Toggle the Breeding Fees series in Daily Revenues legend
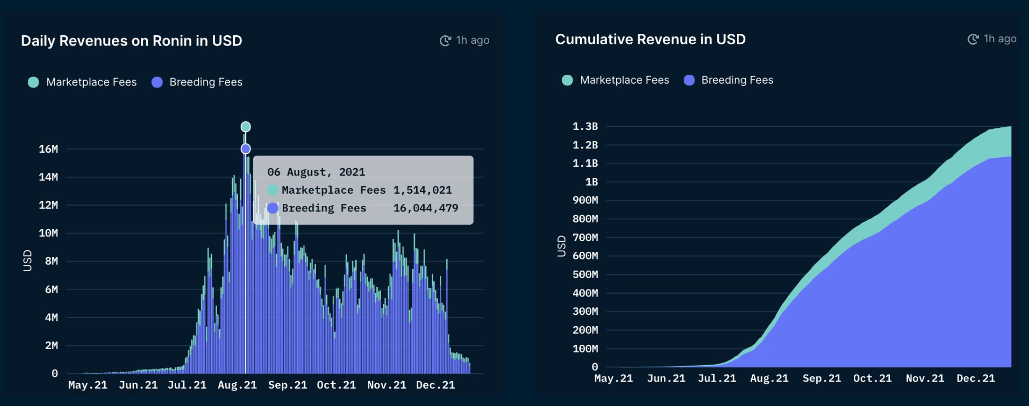Screen dimensions: 1029x406 [197, 82]
